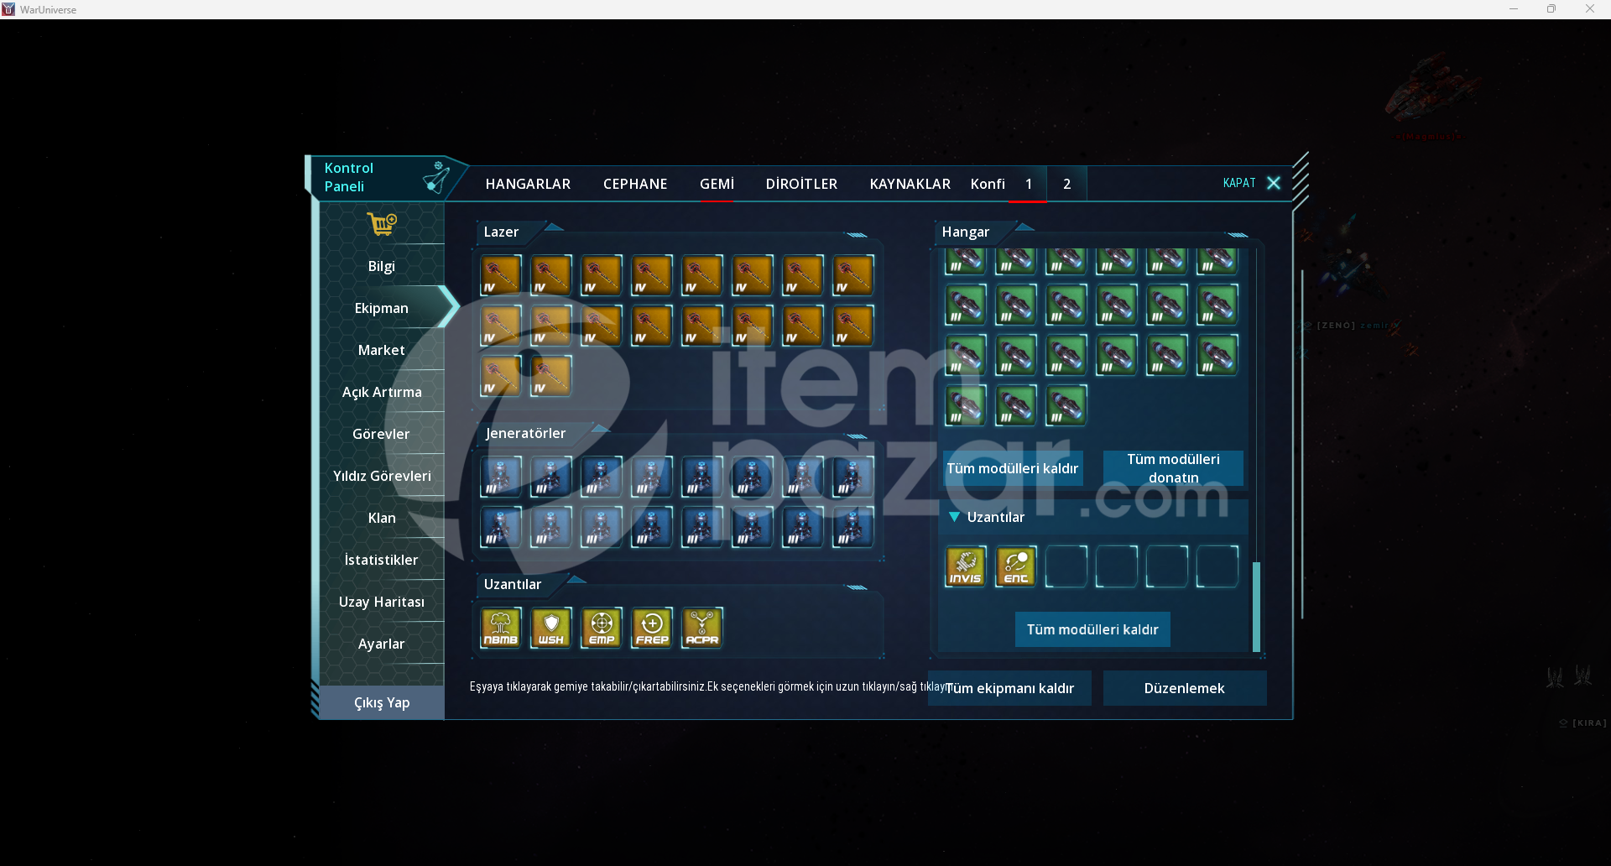Select the ACPR extension icon
The height and width of the screenshot is (866, 1611).
point(702,628)
